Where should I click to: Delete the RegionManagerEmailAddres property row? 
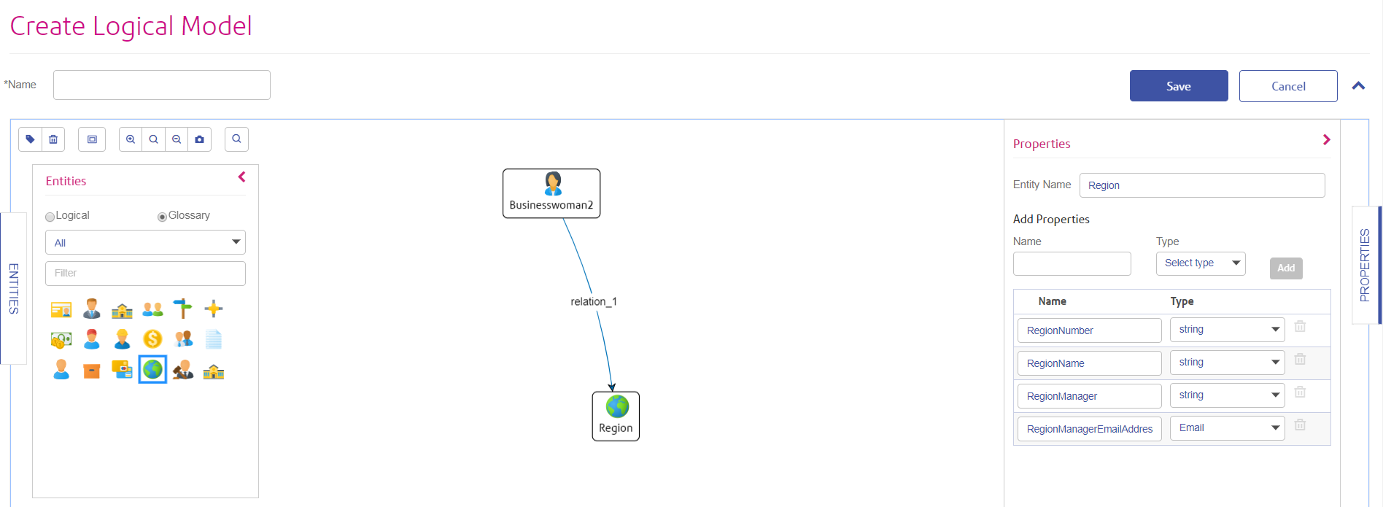(x=1300, y=425)
